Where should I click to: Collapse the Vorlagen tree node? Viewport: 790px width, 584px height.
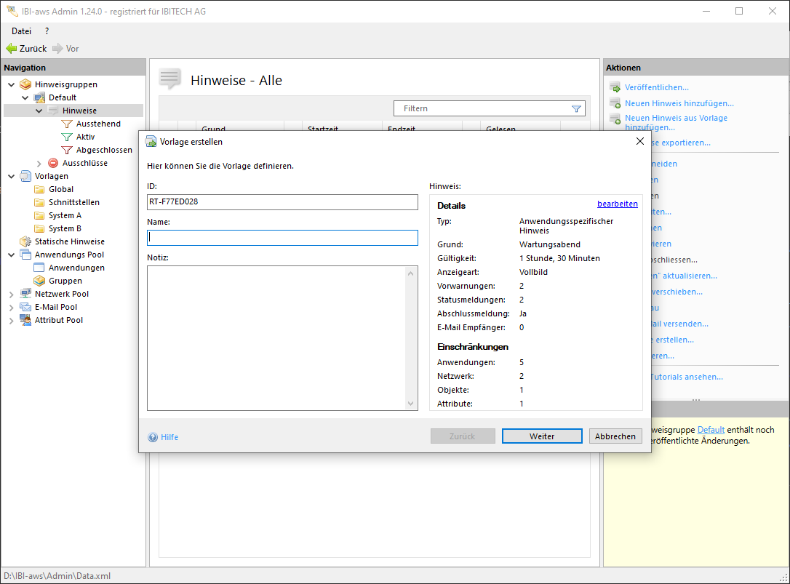coord(12,176)
